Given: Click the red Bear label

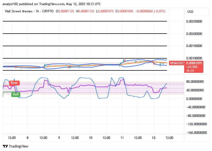Looking at the screenshot, I should pyautogui.click(x=14, y=83).
